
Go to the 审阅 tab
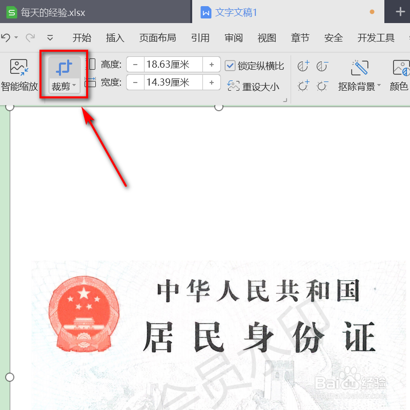[234, 38]
